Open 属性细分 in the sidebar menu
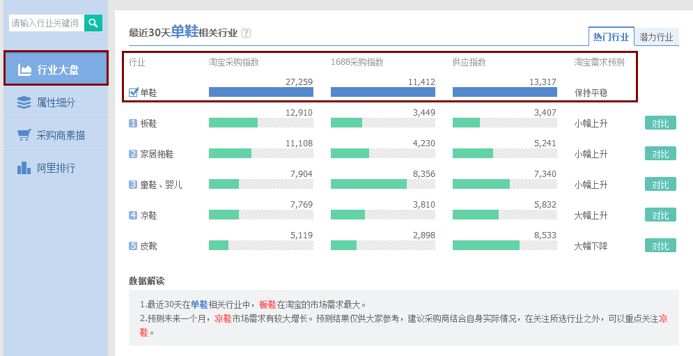 (56, 102)
